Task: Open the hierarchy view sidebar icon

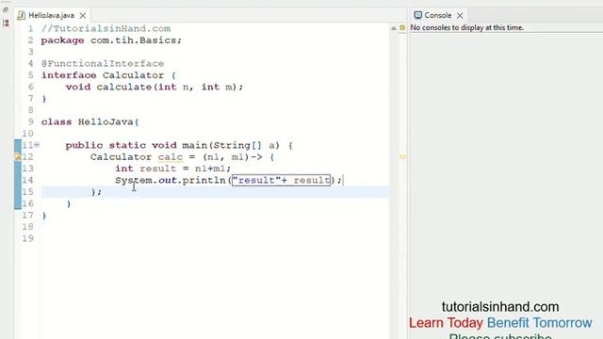Action: (6, 23)
